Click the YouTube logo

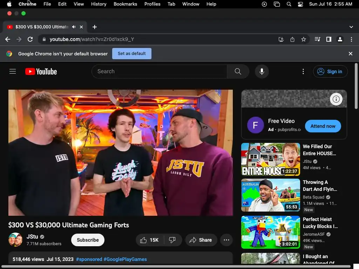[41, 71]
